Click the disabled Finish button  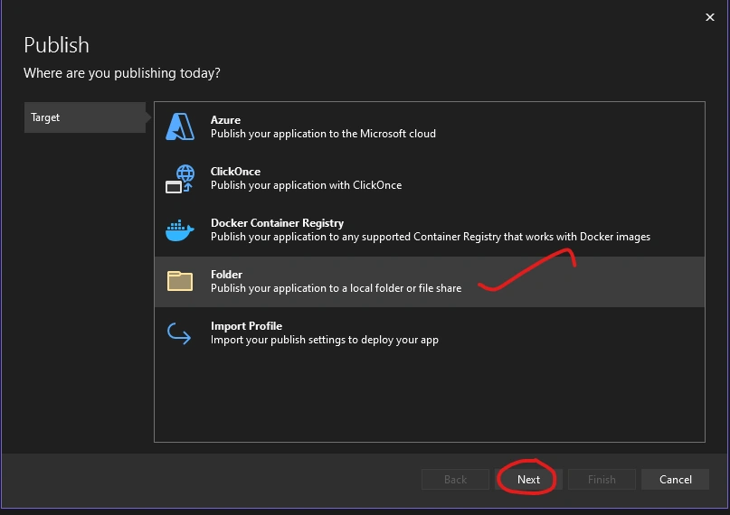tap(602, 479)
